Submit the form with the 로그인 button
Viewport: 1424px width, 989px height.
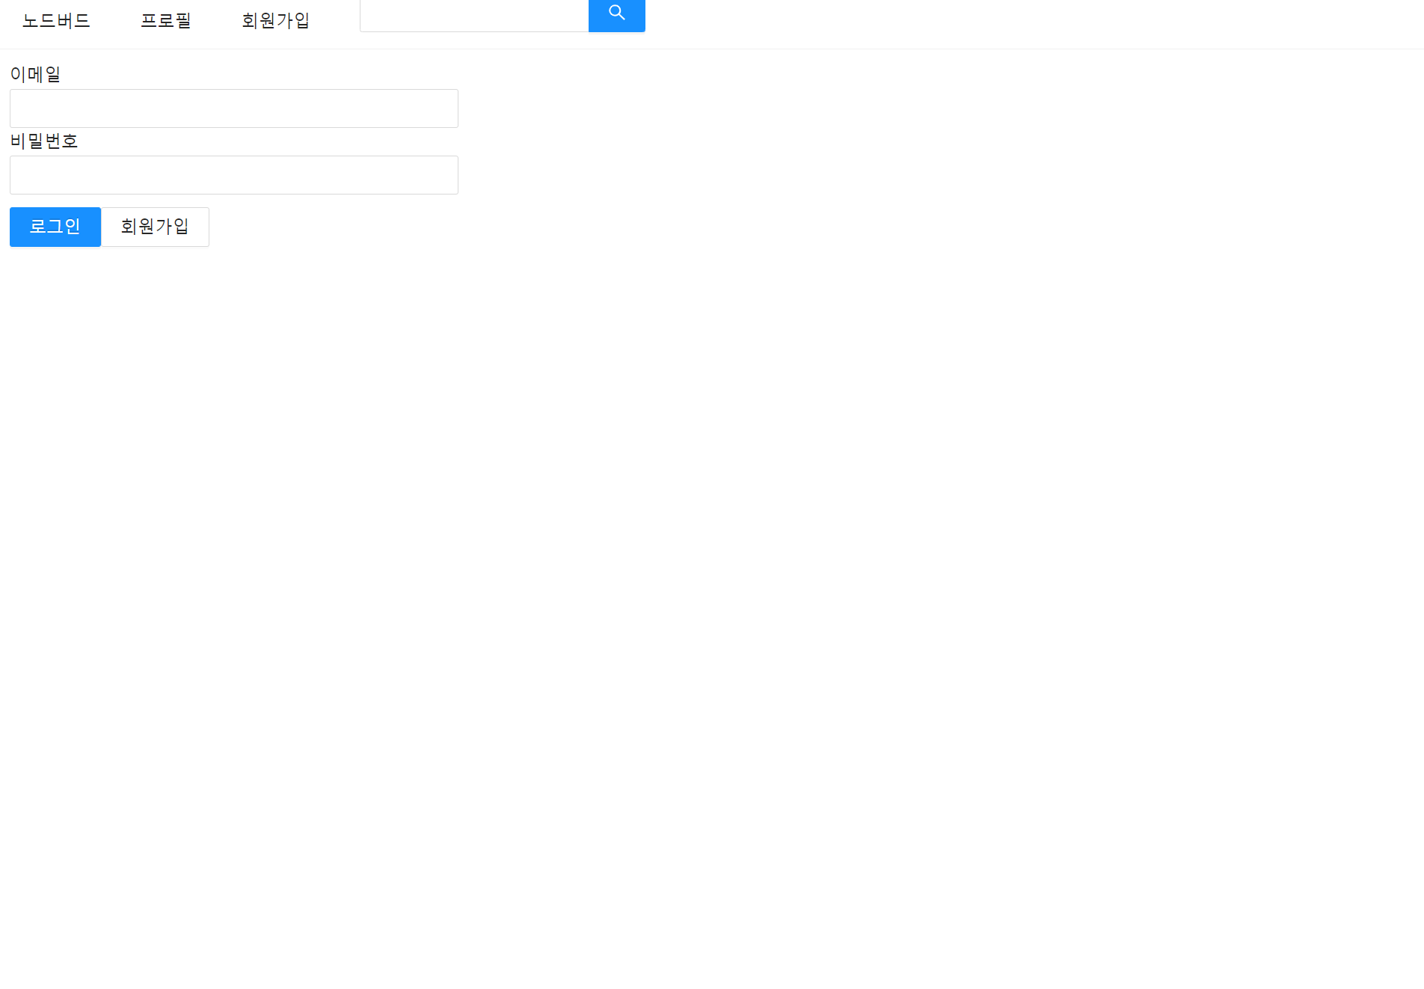[x=55, y=227]
